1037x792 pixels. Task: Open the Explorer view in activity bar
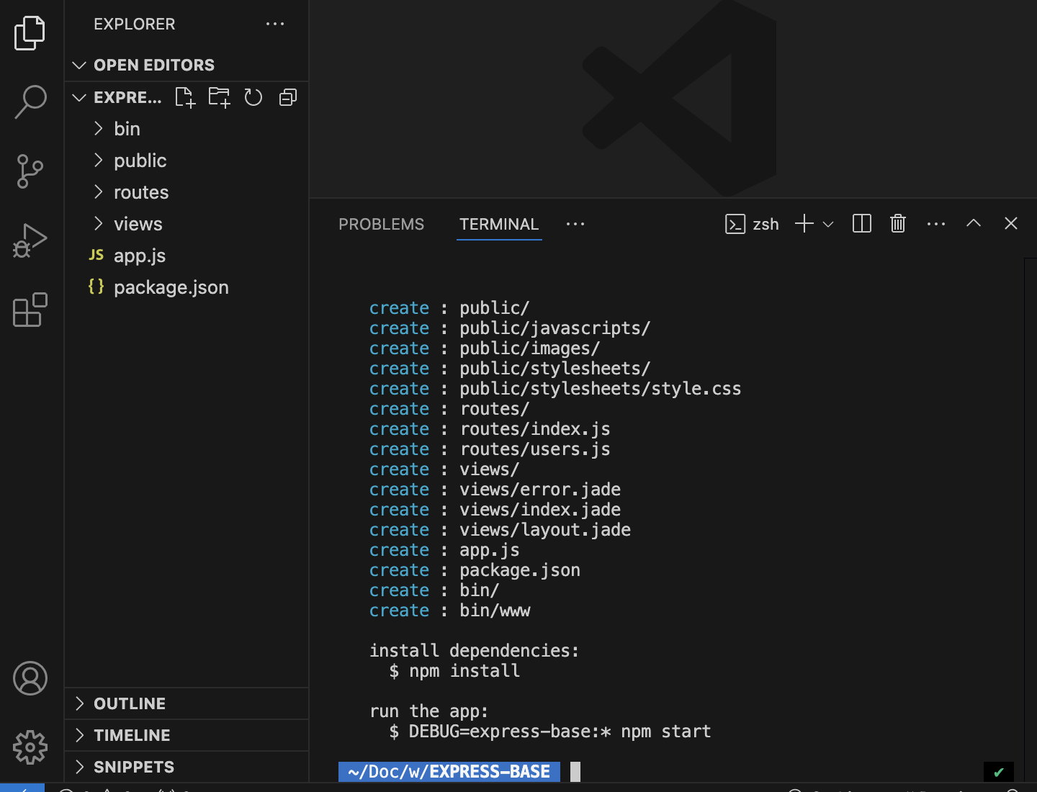[30, 33]
